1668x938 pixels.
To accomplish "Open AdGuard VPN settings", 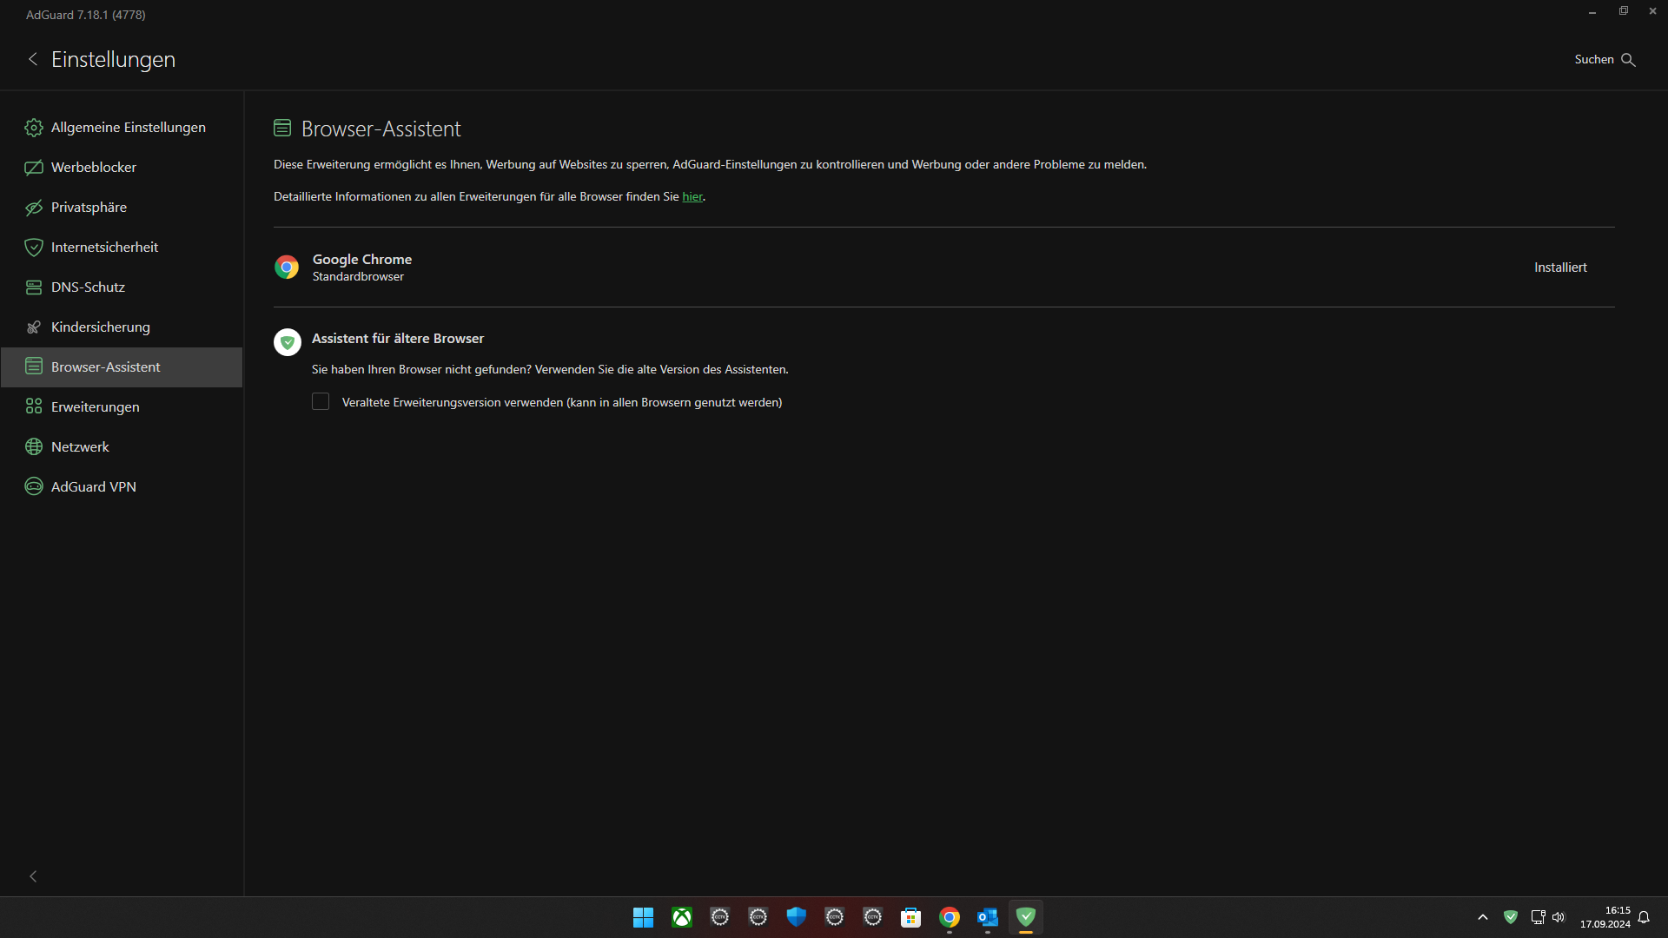I will coord(93,487).
